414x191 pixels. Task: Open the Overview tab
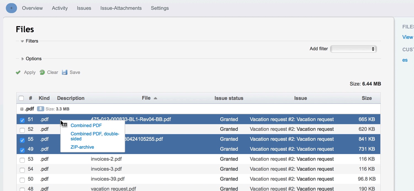(x=32, y=8)
